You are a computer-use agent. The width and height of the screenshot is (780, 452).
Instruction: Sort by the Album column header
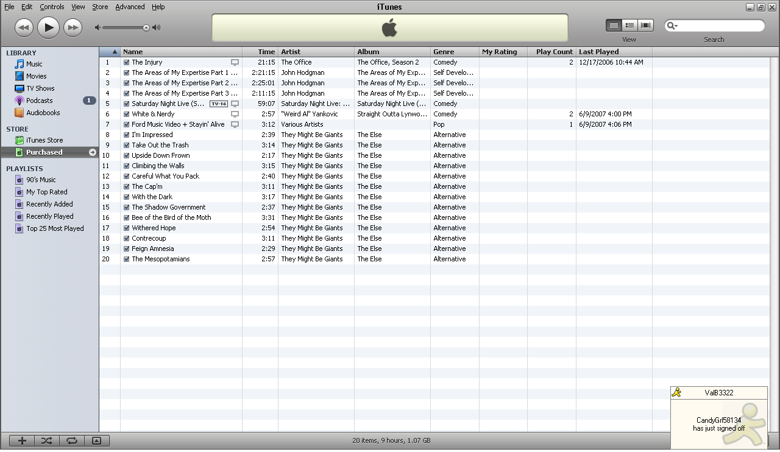click(x=392, y=52)
